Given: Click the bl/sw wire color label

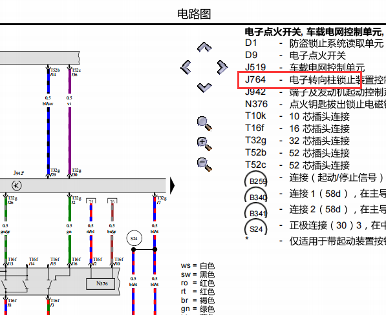Looking at the screenshot, I should pos(48,104).
